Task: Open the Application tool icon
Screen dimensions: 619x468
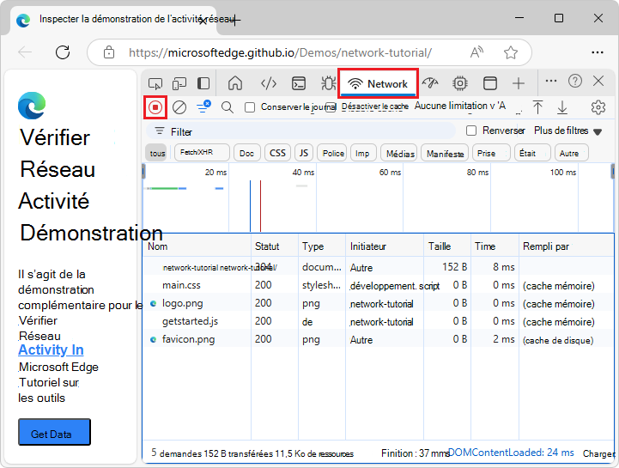Action: point(490,83)
